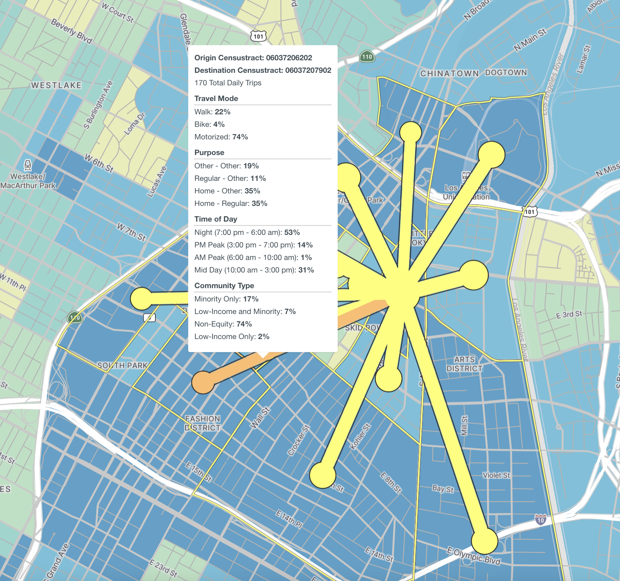Select yellow endpoint circle near Crocker St
Image resolution: width=620 pixels, height=581 pixels.
[323, 475]
